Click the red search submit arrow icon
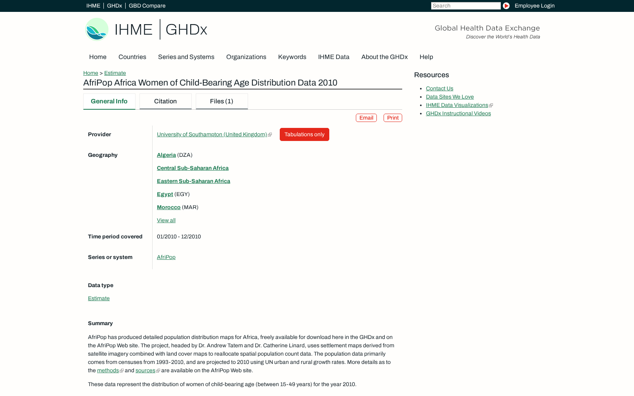 pyautogui.click(x=506, y=6)
